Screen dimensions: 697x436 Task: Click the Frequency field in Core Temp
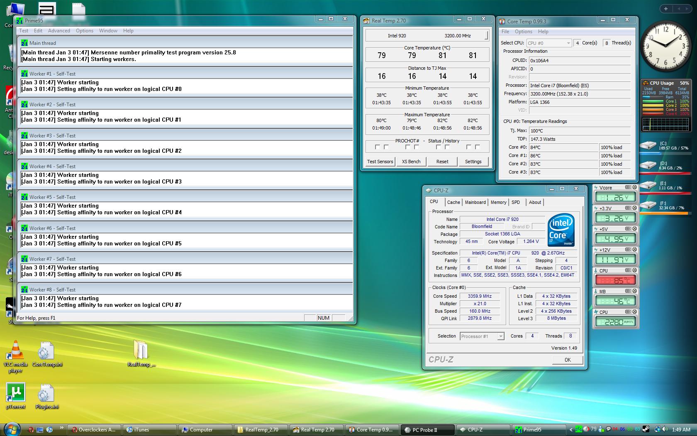(x=580, y=94)
